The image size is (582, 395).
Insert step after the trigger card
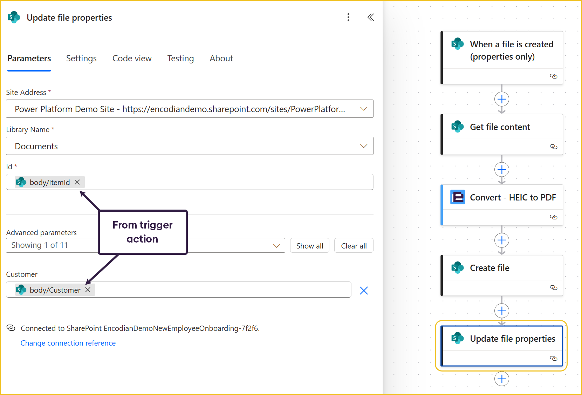click(x=502, y=99)
